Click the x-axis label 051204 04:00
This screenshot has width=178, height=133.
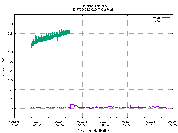tap(82, 124)
